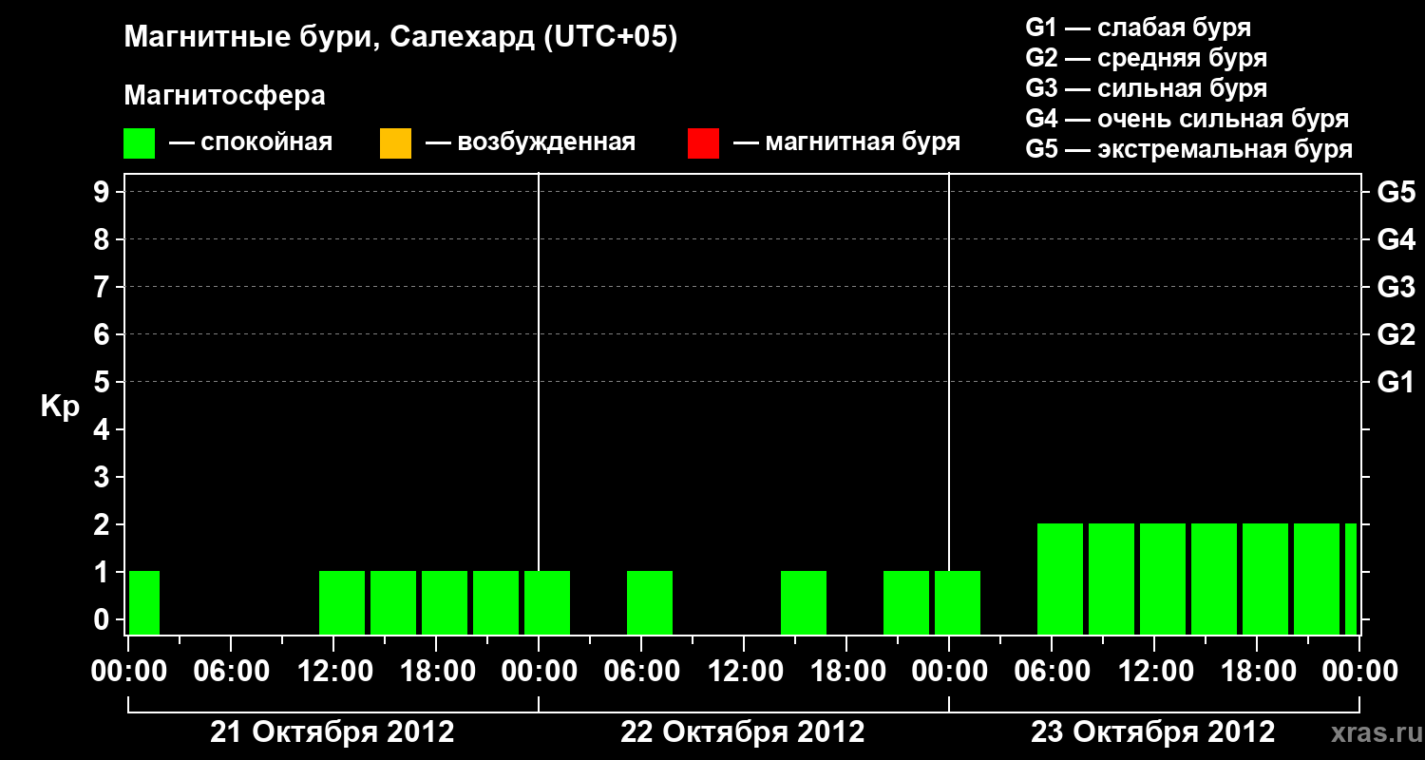This screenshot has width=1425, height=760.
Task: Click 'G2 — средняя буря' description
Action: (x=1146, y=58)
